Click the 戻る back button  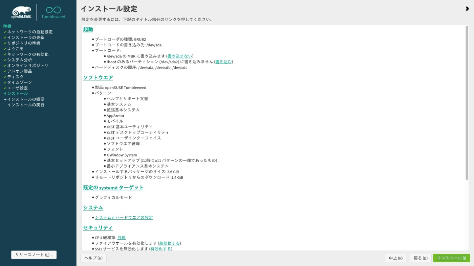pyautogui.click(x=421, y=258)
